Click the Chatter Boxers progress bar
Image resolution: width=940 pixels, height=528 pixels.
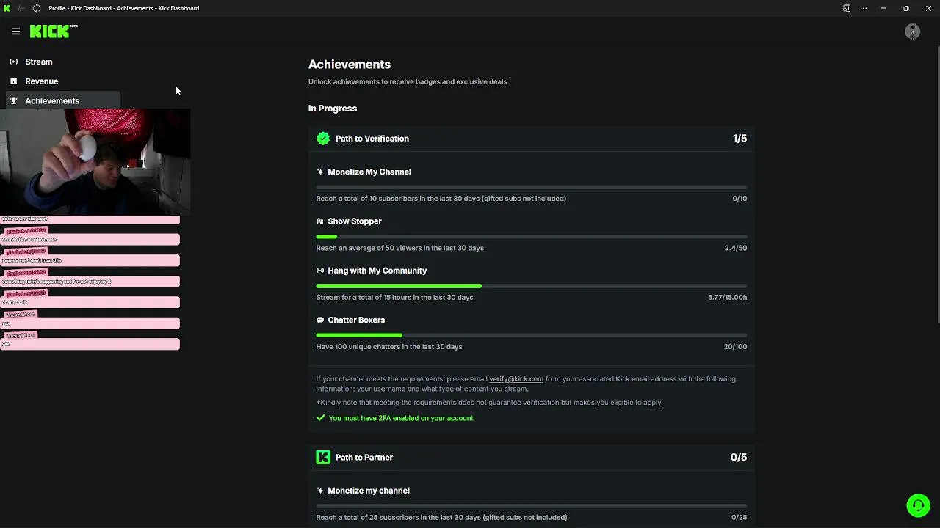tap(532, 335)
